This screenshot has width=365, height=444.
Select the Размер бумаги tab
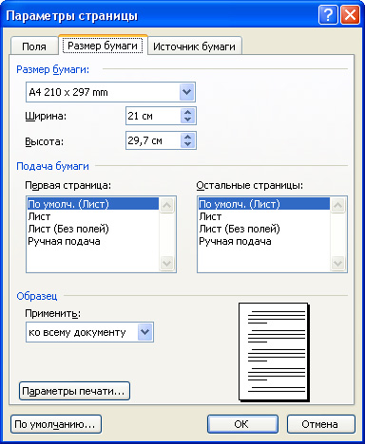103,46
